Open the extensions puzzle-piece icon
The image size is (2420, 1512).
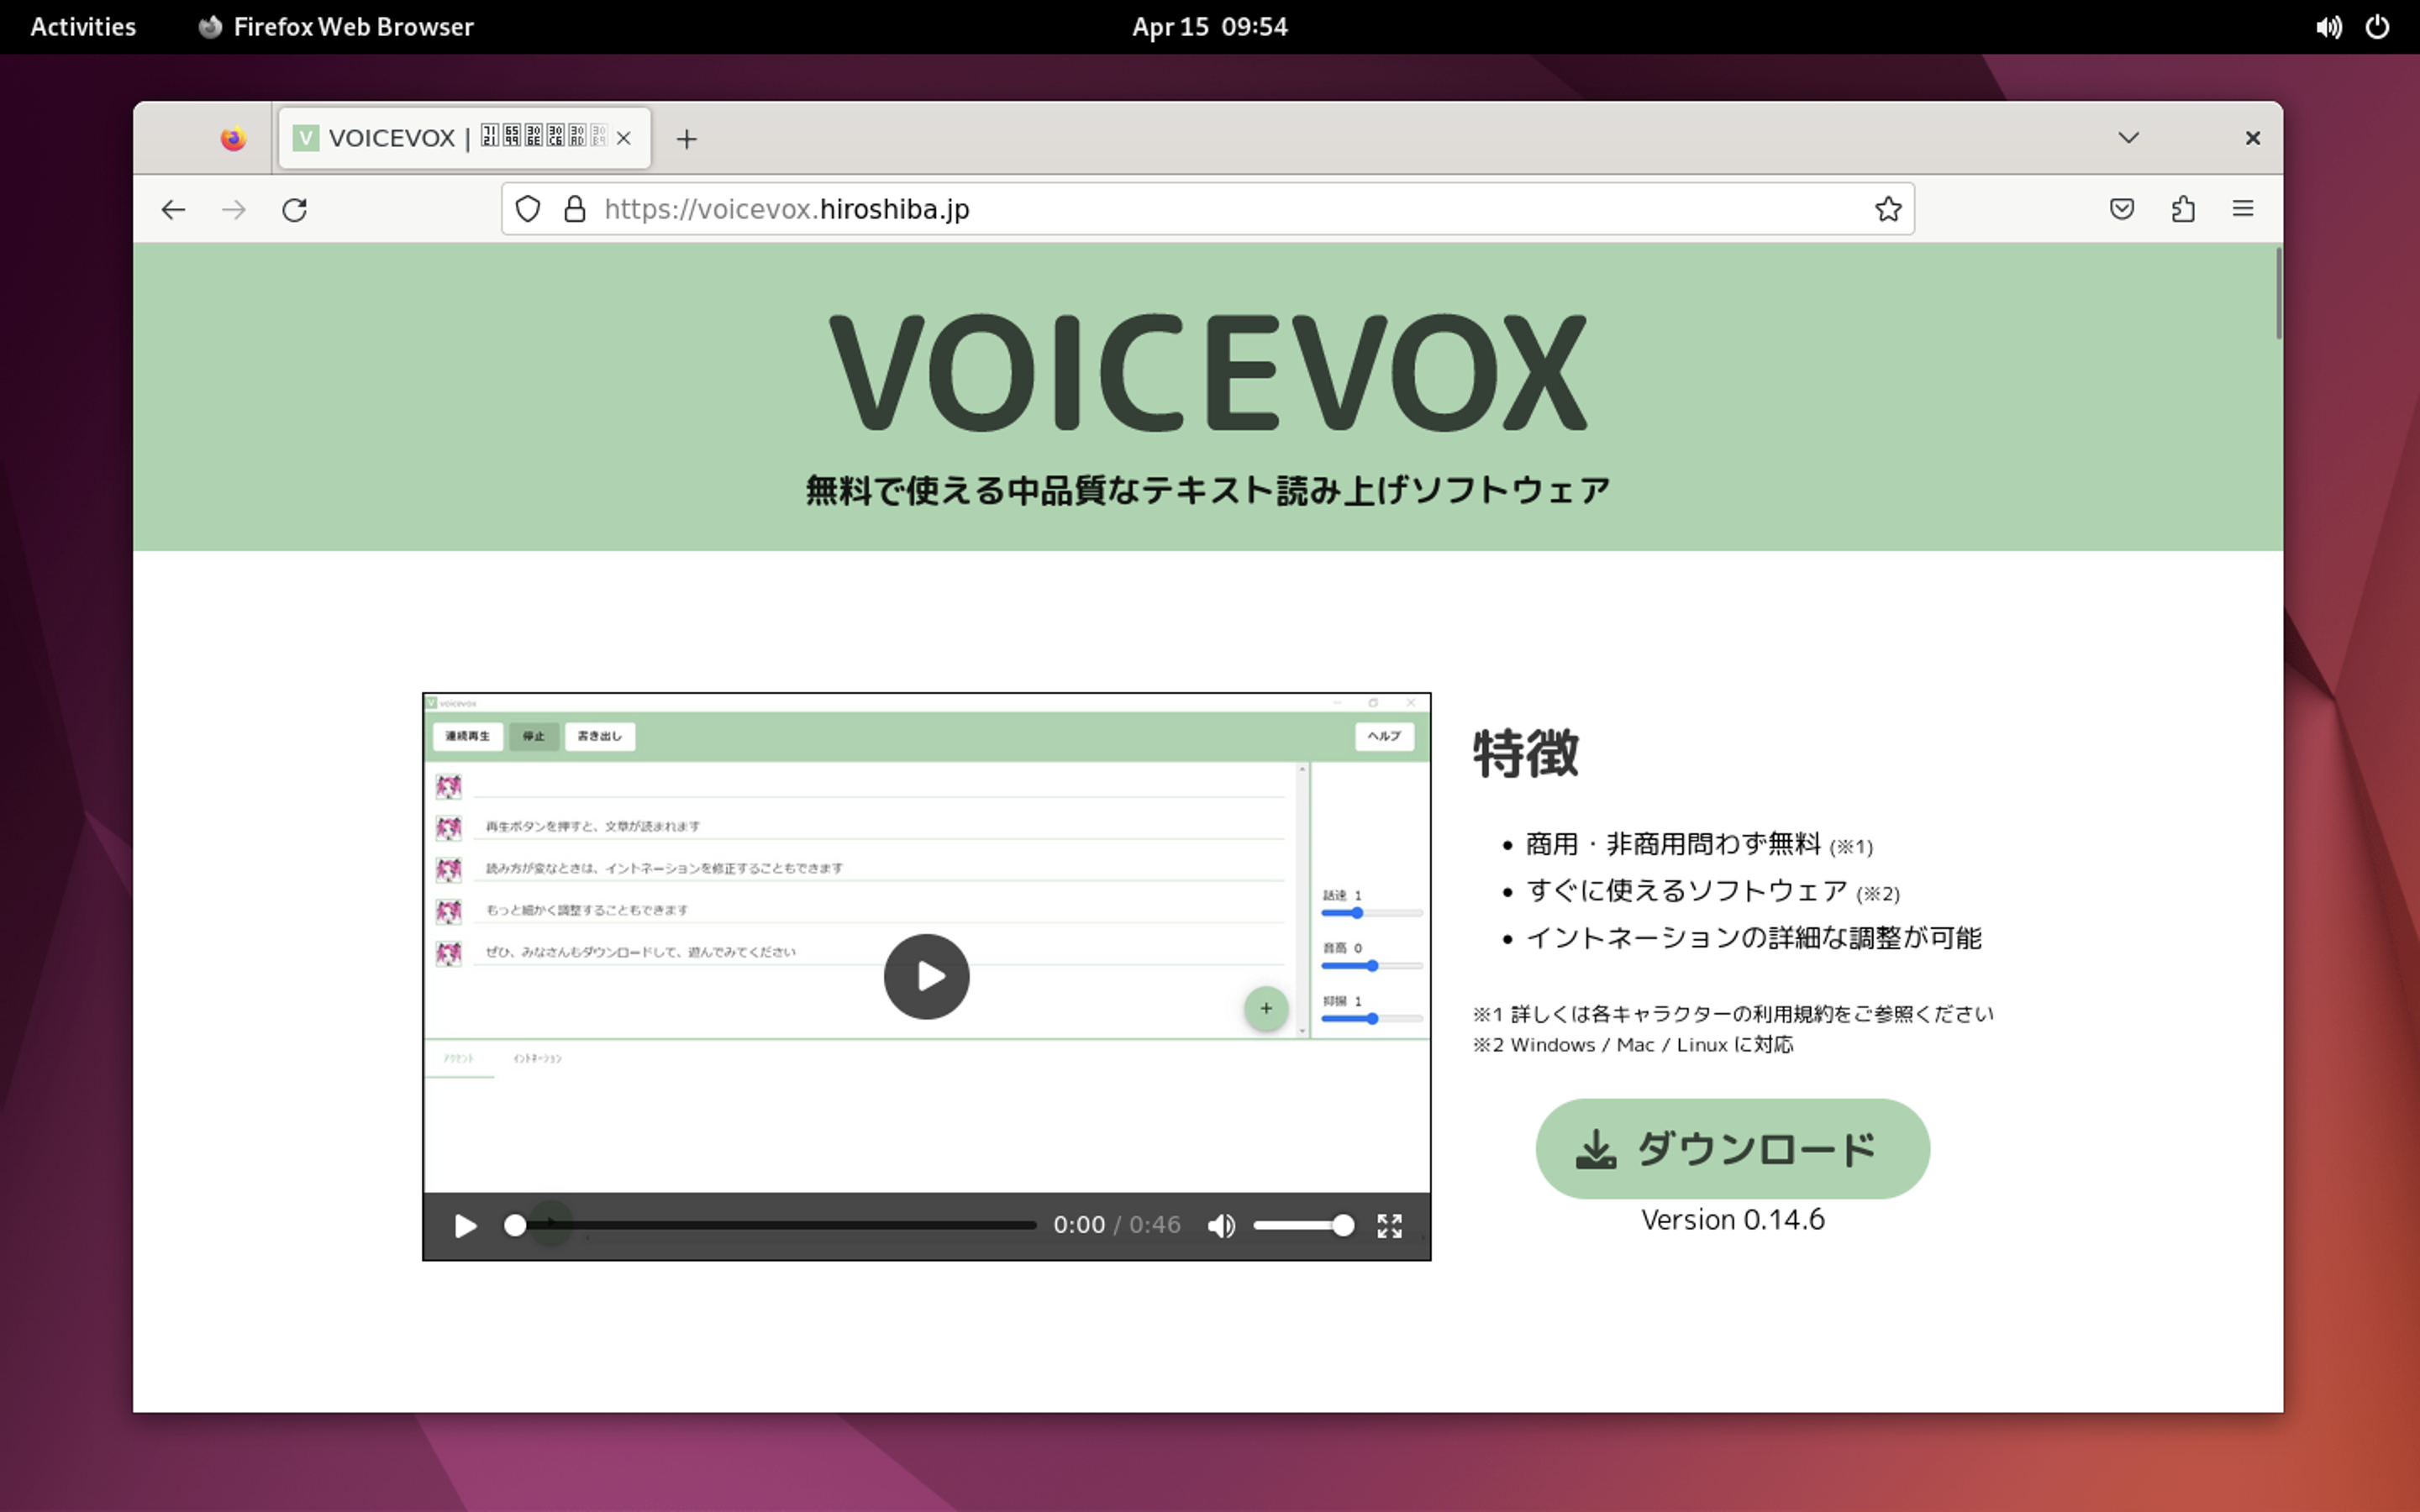coord(2183,209)
